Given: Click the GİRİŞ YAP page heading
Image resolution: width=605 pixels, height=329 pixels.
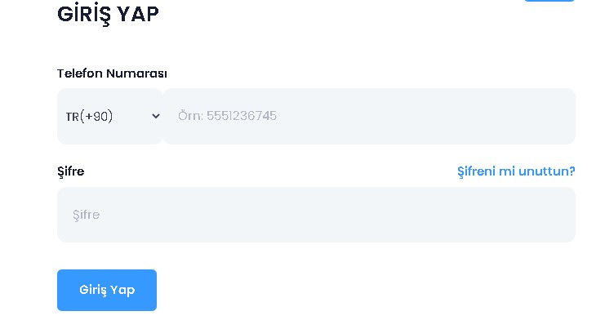Looking at the screenshot, I should 108,14.
